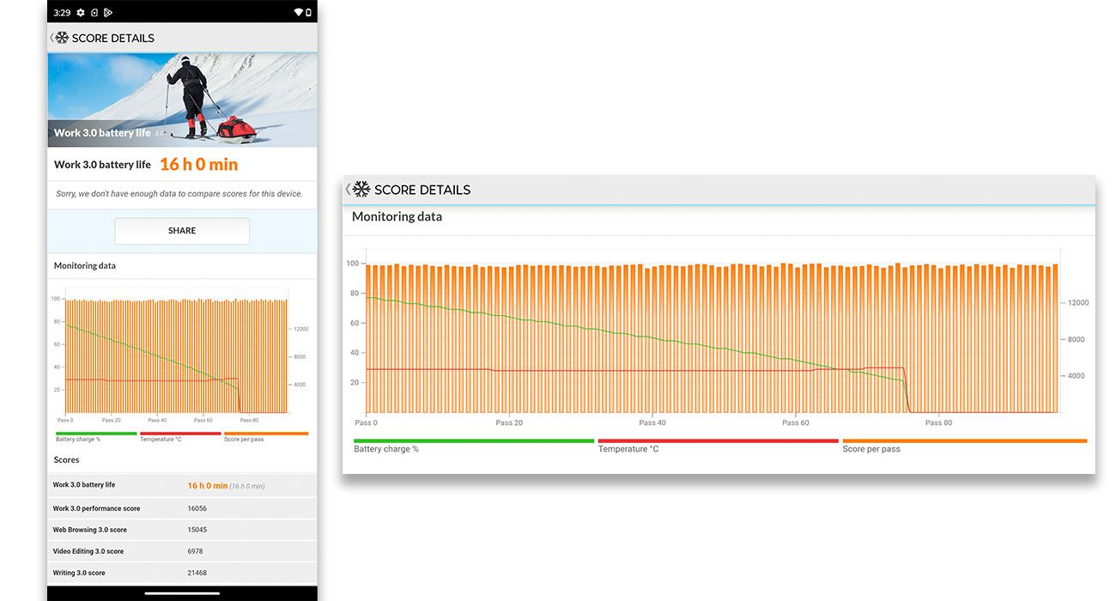Select the 'Writing 3.0 score' row label

79,573
